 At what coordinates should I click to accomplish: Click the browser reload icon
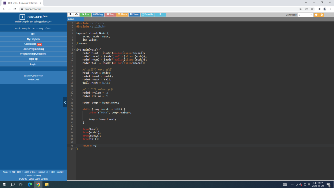click(x=15, y=8)
